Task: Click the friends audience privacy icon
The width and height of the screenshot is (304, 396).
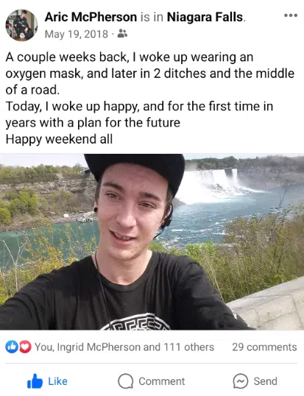Action: point(123,33)
